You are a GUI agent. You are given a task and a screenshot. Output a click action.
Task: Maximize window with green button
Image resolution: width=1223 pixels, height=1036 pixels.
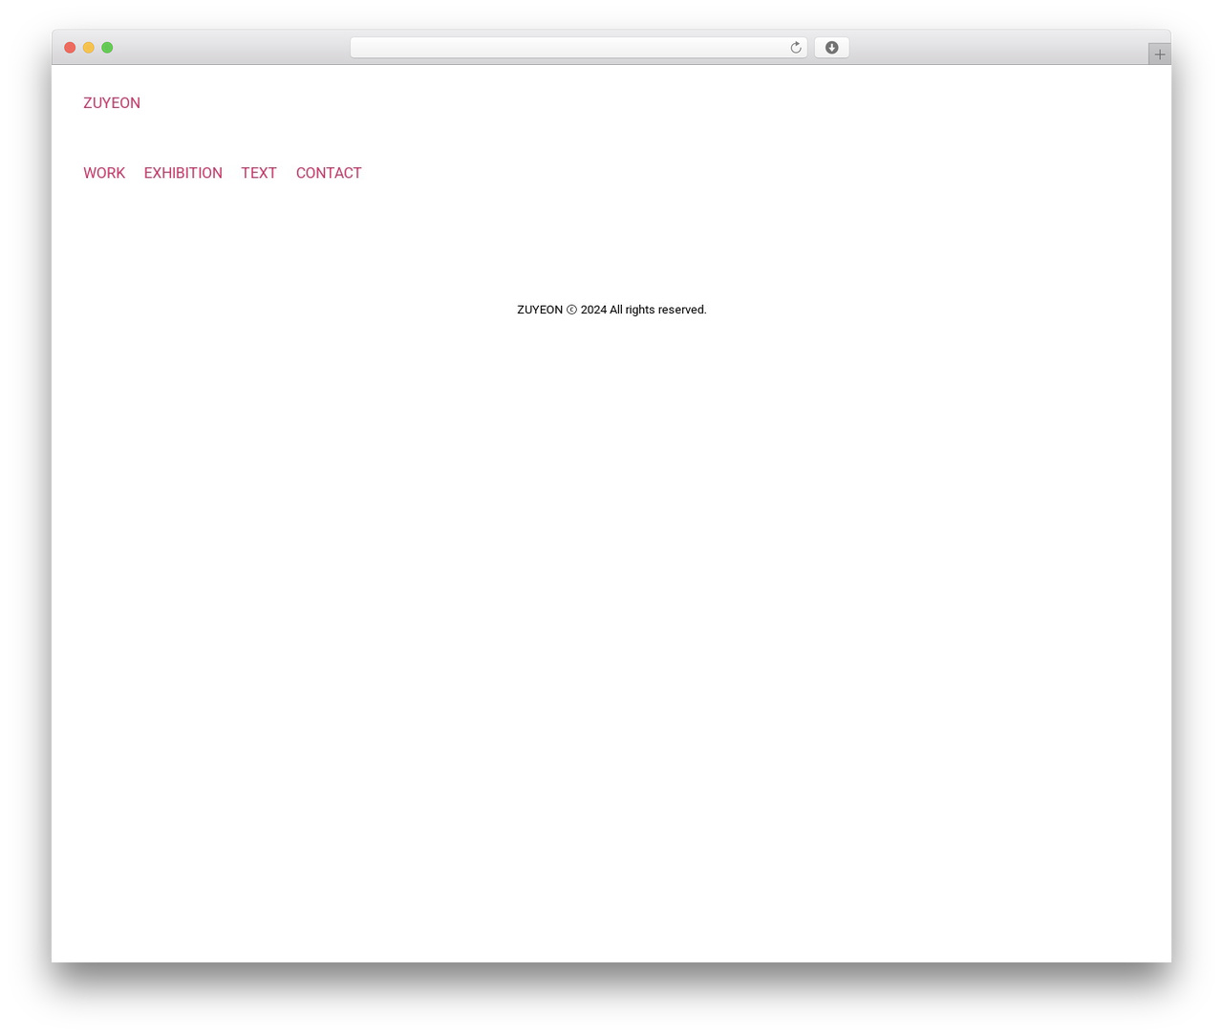click(107, 48)
